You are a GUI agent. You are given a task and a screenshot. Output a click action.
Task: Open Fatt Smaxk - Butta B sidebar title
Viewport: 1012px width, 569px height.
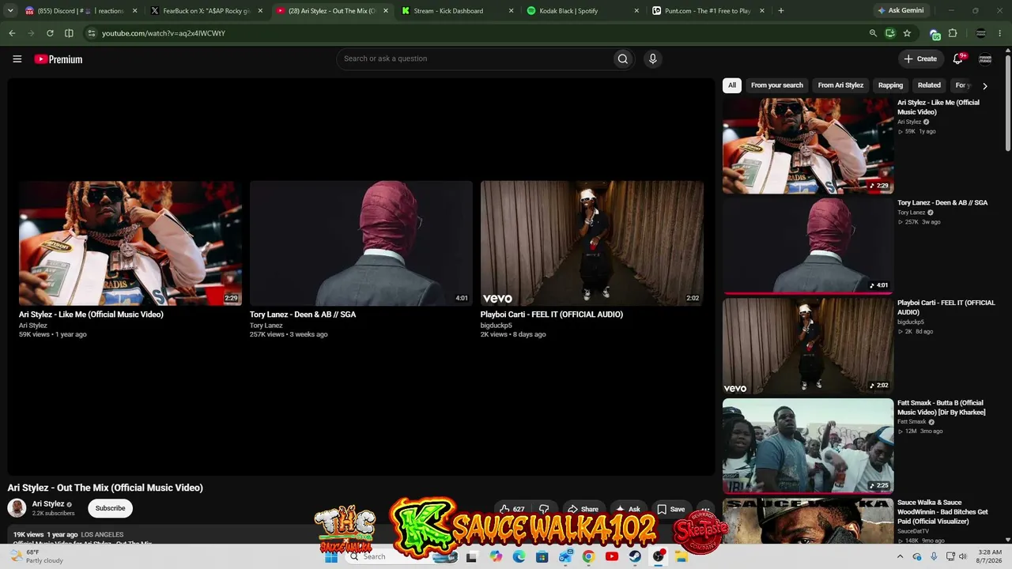(x=942, y=408)
